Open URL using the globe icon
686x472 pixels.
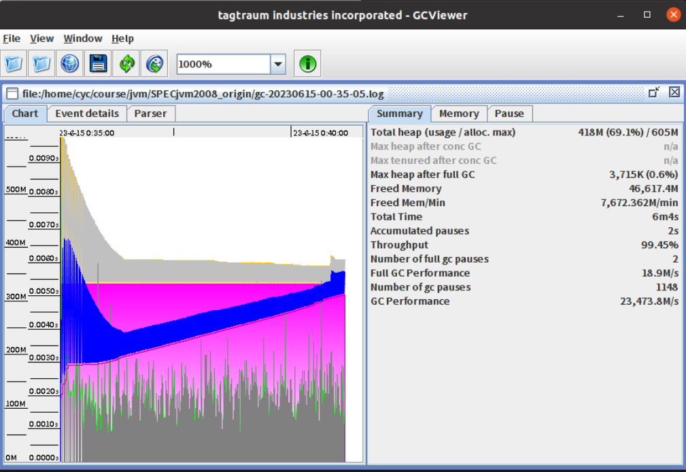click(70, 64)
